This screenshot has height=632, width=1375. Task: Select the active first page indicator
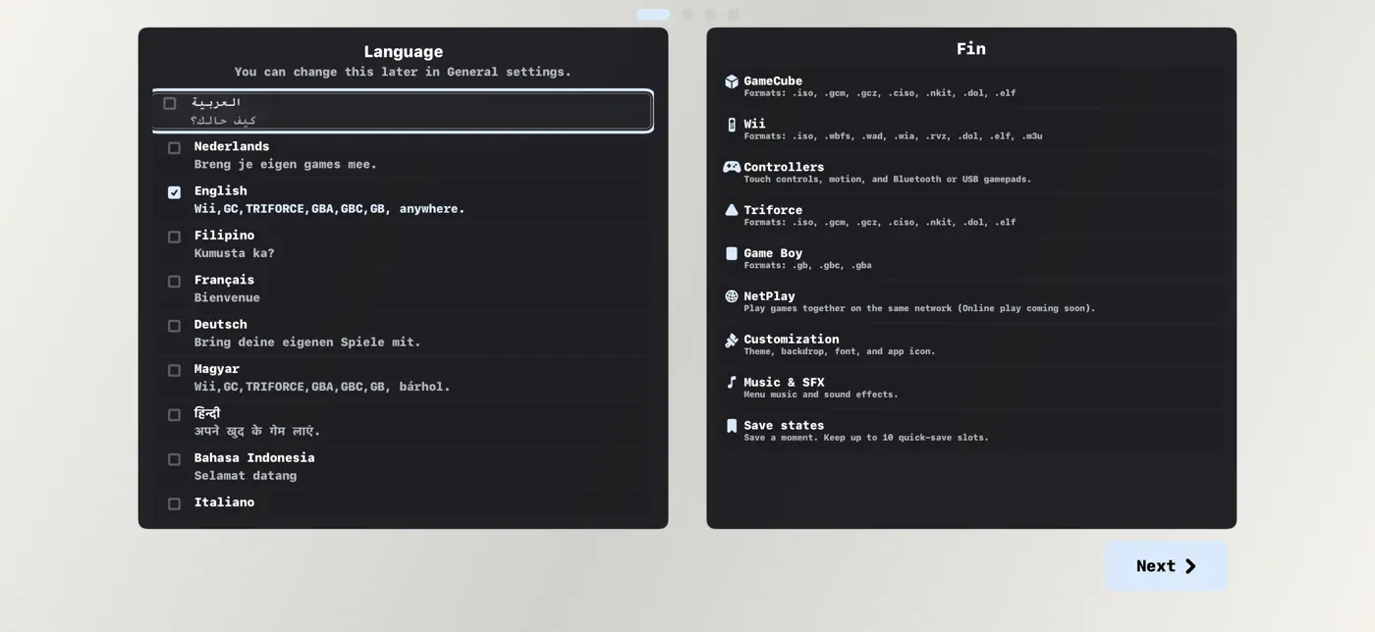click(x=653, y=15)
